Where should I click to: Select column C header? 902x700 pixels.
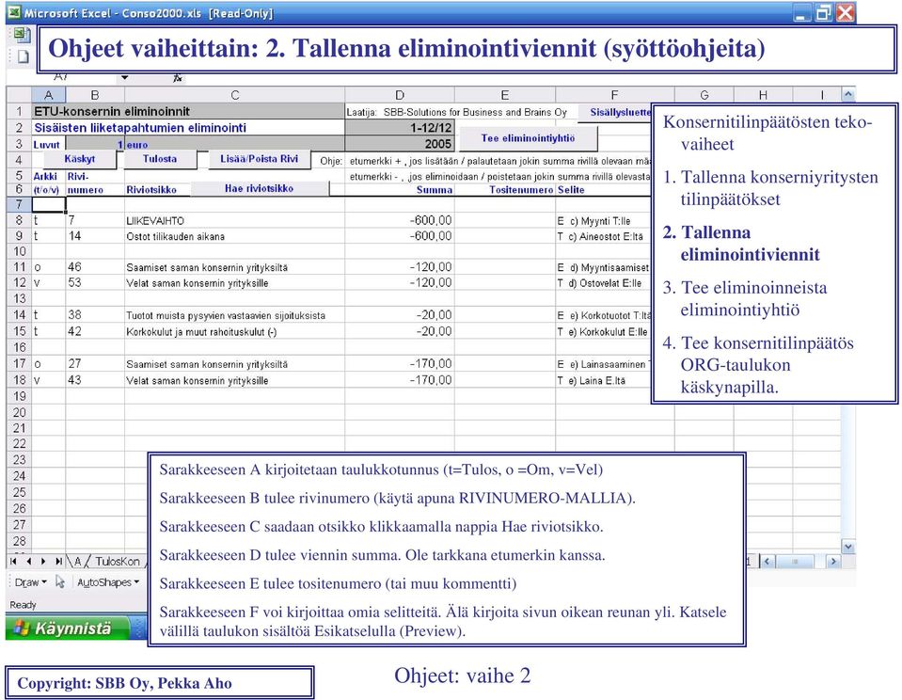click(x=235, y=95)
